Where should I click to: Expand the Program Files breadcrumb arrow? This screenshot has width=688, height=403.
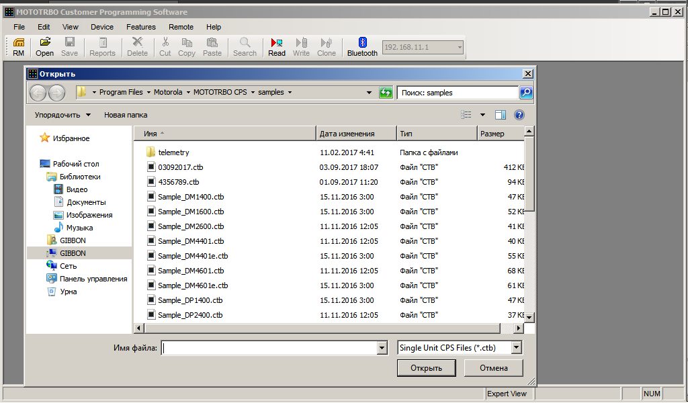pos(148,93)
